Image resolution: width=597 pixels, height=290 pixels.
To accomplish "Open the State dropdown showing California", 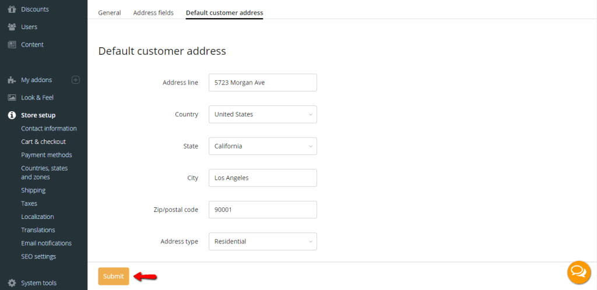I will [263, 146].
